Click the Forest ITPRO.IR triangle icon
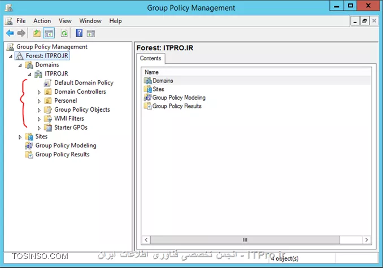The image size is (383, 268). [x=19, y=56]
